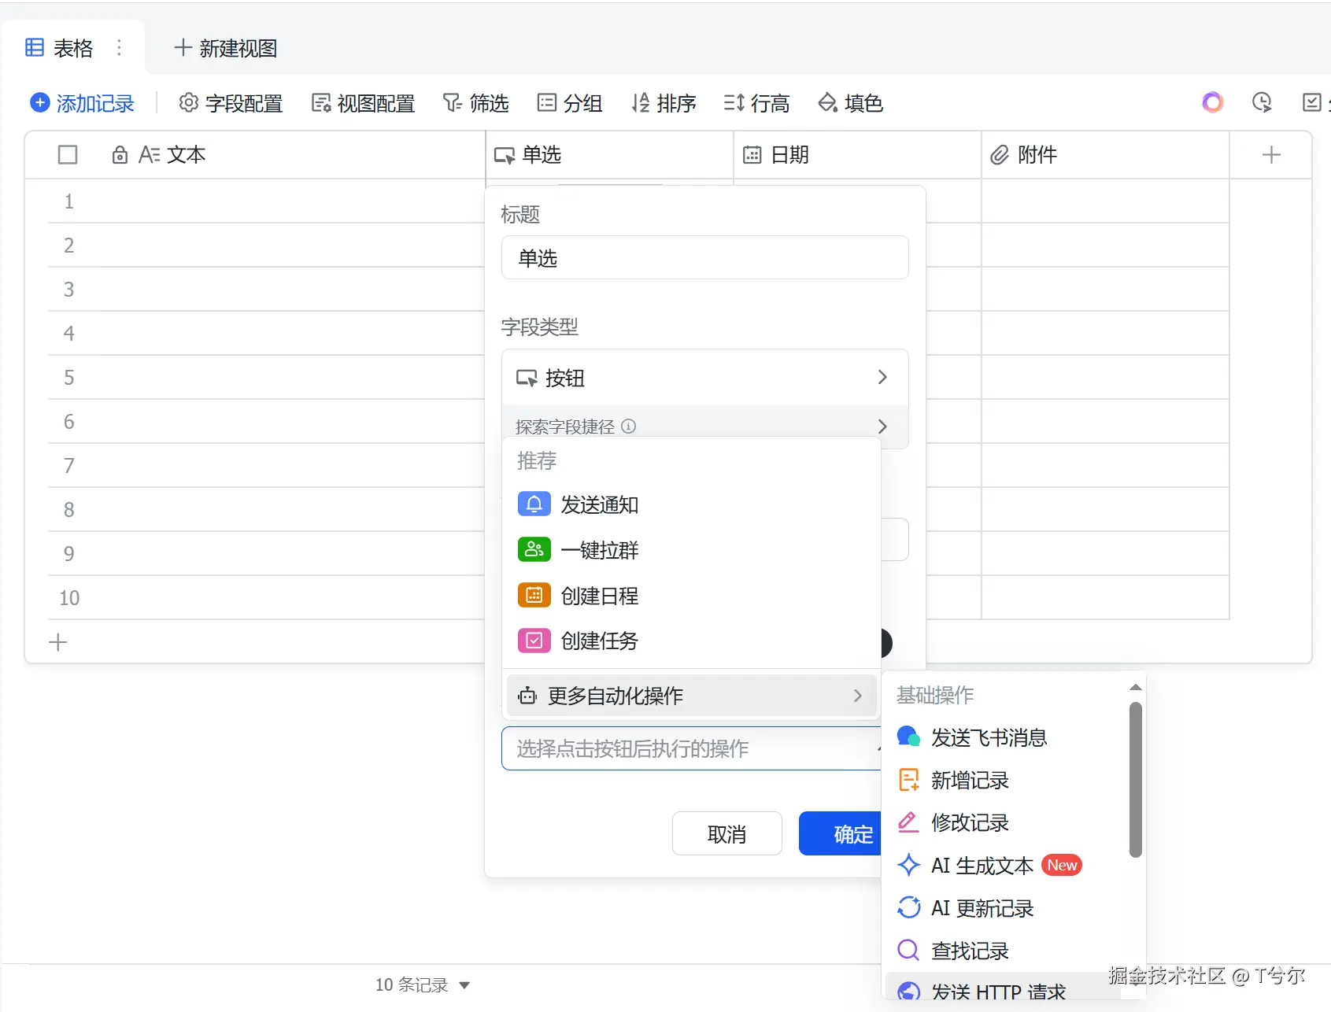1331x1012 pixels.
Task: Open view configuration (视图配置)
Action: (363, 103)
